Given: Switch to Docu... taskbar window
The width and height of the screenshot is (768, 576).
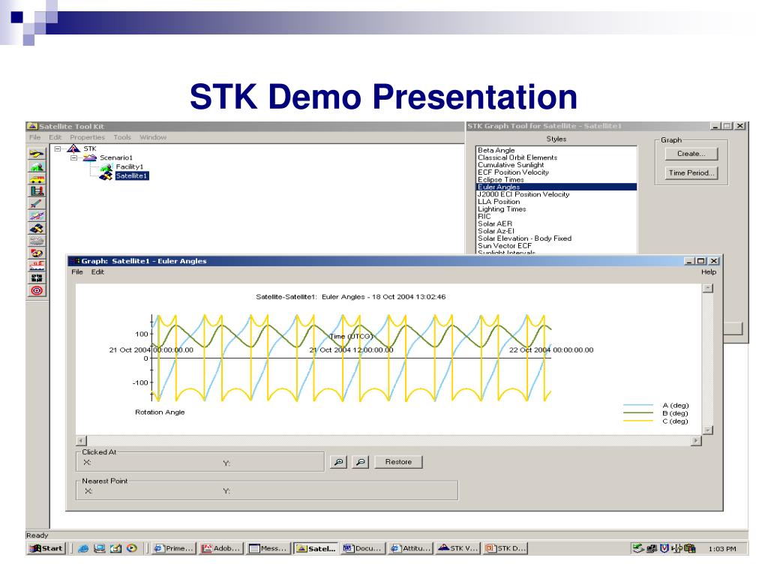Looking at the screenshot, I should click(x=363, y=548).
